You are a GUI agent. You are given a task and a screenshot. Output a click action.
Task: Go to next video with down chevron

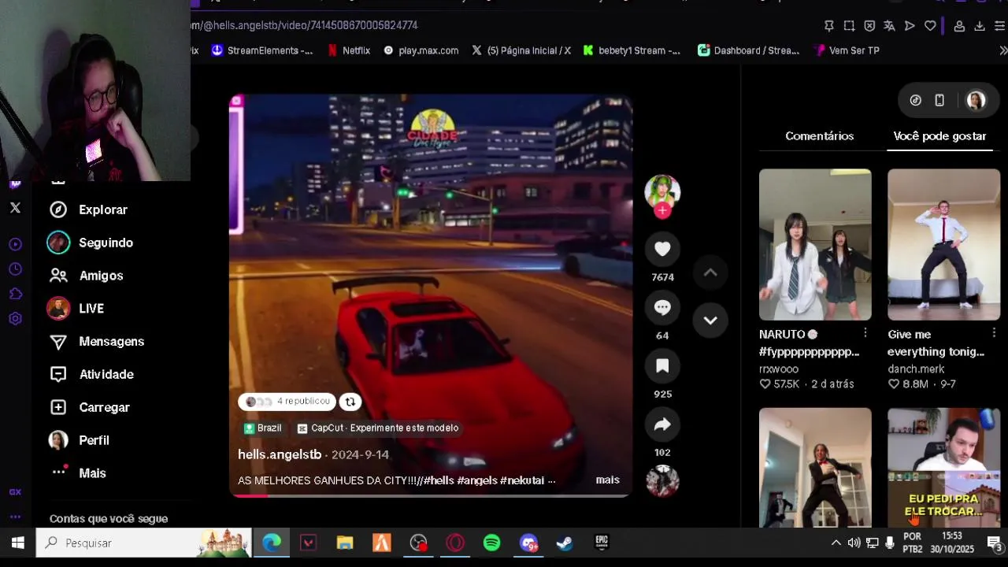(710, 320)
